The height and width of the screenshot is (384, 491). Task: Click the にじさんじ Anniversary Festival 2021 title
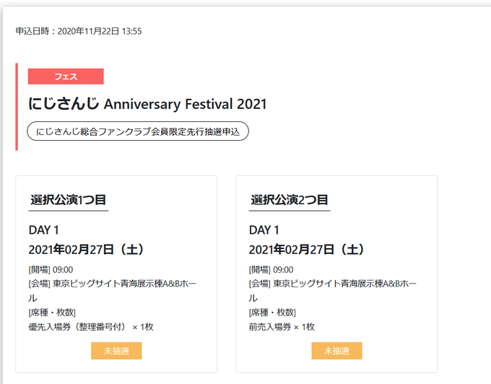(147, 104)
